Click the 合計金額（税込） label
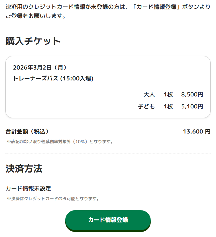216x237 pixels. 27,131
